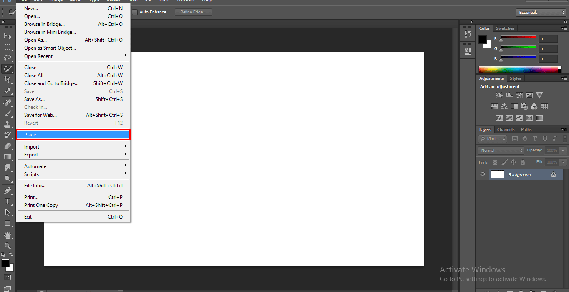The height and width of the screenshot is (292, 569).
Task: Click the color spectrum ramp
Action: coord(519,70)
